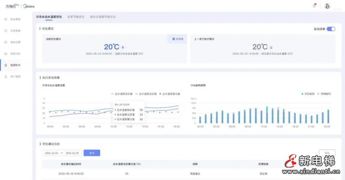The height and width of the screenshot is (180, 345).
Task: Toggle 实际能耗 legend in energy chart
Action: tap(310, 93)
